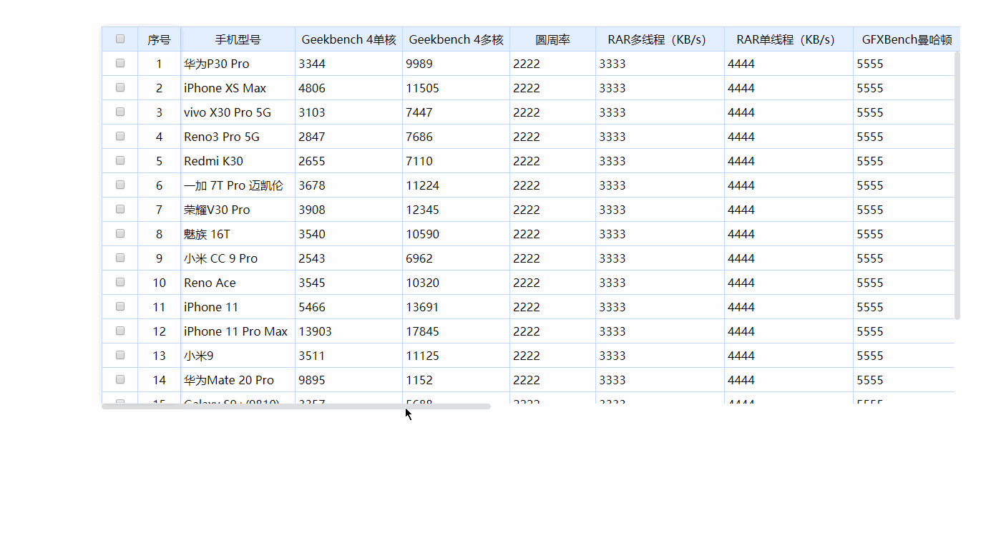Select the GFXBench曼哈顿 column header
Screen dimensions: 996x541
pos(907,39)
